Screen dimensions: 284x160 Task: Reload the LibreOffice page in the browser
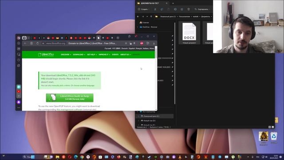point(38,44)
